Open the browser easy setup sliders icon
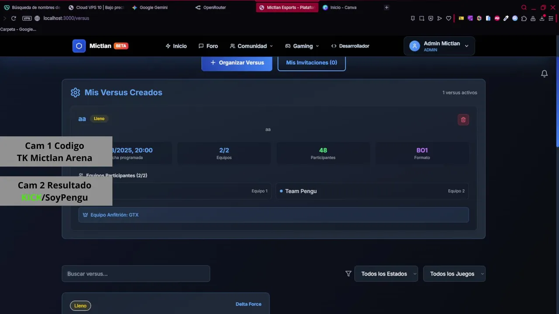 (x=551, y=18)
